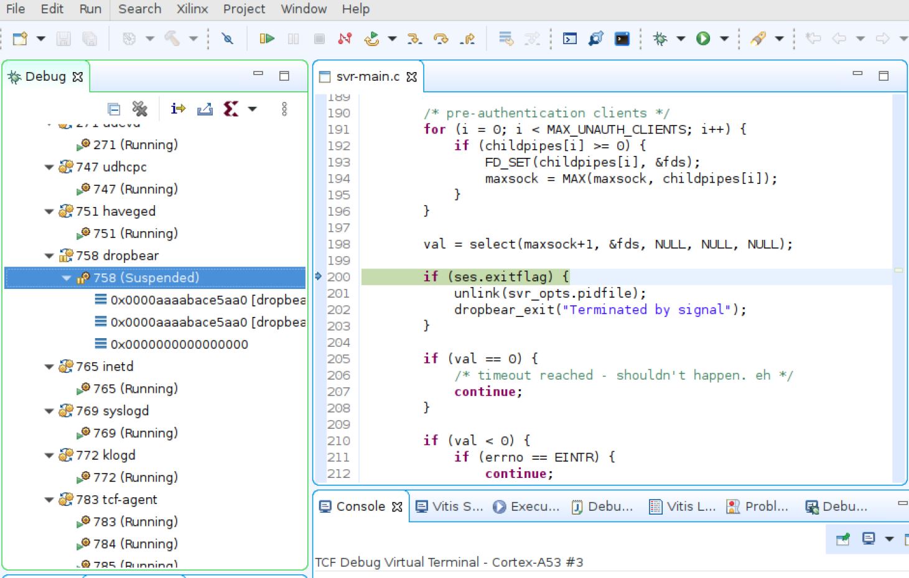Collapse all items in Debug view

[x=114, y=109]
